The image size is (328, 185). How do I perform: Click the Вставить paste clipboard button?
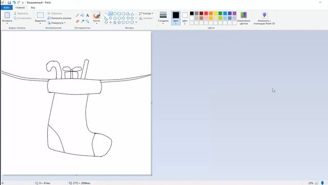(x=7, y=15)
